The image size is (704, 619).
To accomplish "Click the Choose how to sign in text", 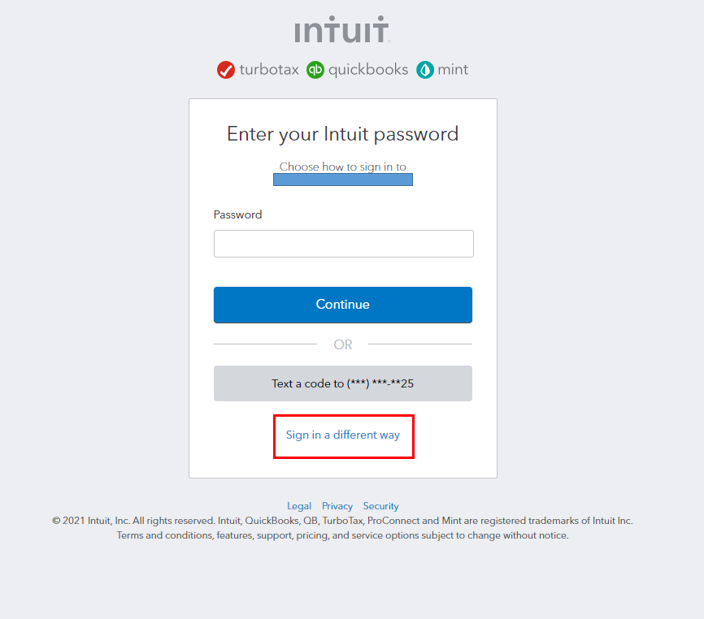I will pos(343,167).
